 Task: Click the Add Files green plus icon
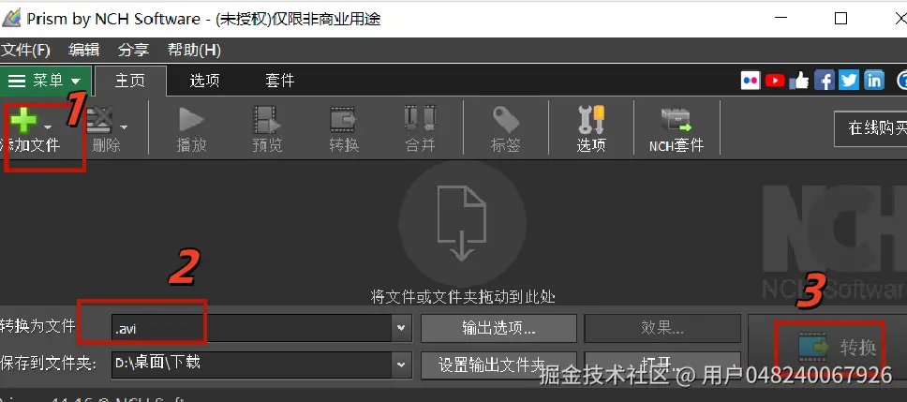point(24,121)
